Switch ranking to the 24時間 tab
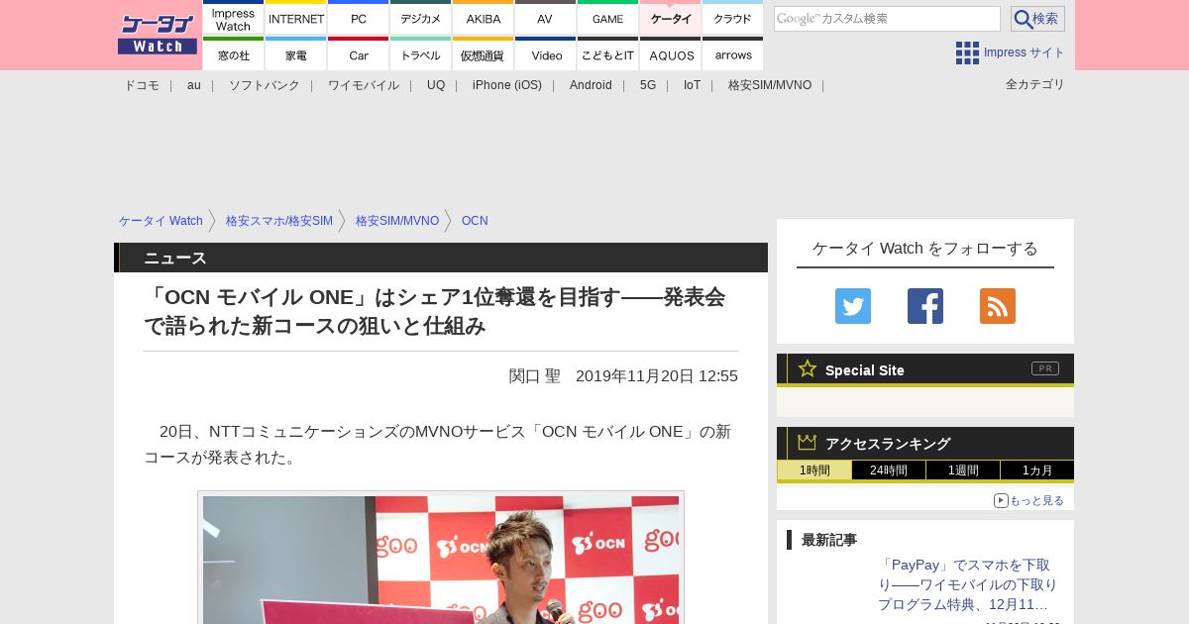This screenshot has width=1189, height=624. tap(889, 470)
